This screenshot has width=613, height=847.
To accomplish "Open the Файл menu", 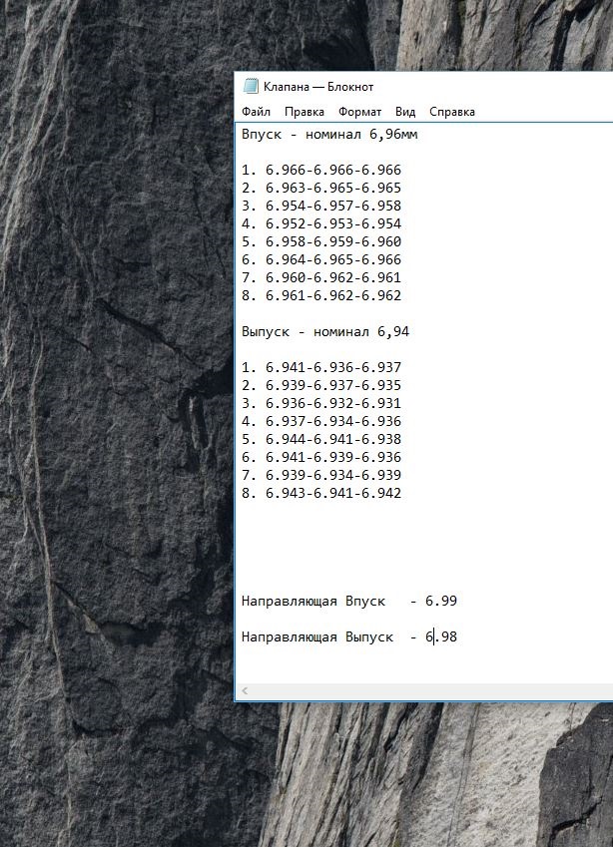I will pyautogui.click(x=257, y=112).
